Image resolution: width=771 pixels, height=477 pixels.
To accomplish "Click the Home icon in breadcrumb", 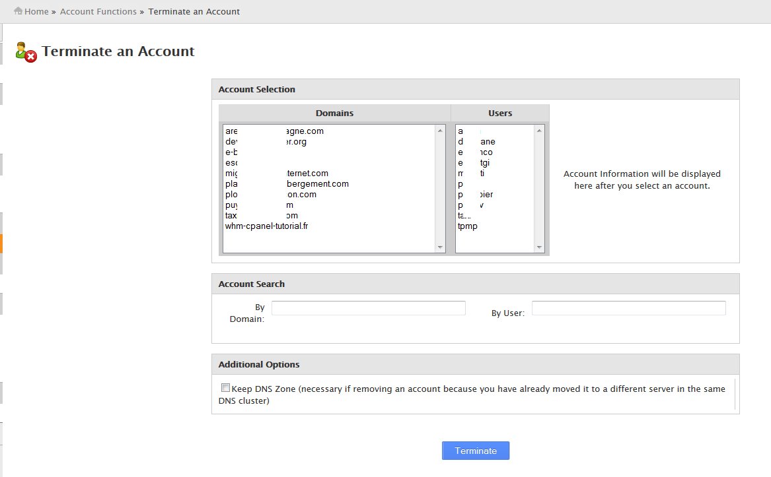I will point(18,11).
